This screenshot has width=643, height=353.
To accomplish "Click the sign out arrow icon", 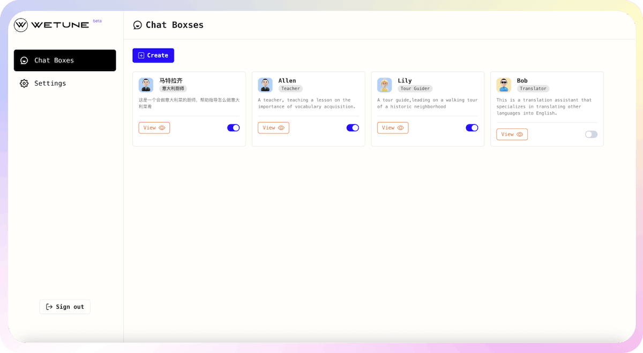I will tap(49, 307).
